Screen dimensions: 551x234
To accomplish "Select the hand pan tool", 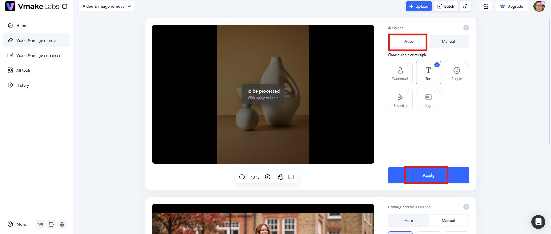I will pyautogui.click(x=280, y=177).
